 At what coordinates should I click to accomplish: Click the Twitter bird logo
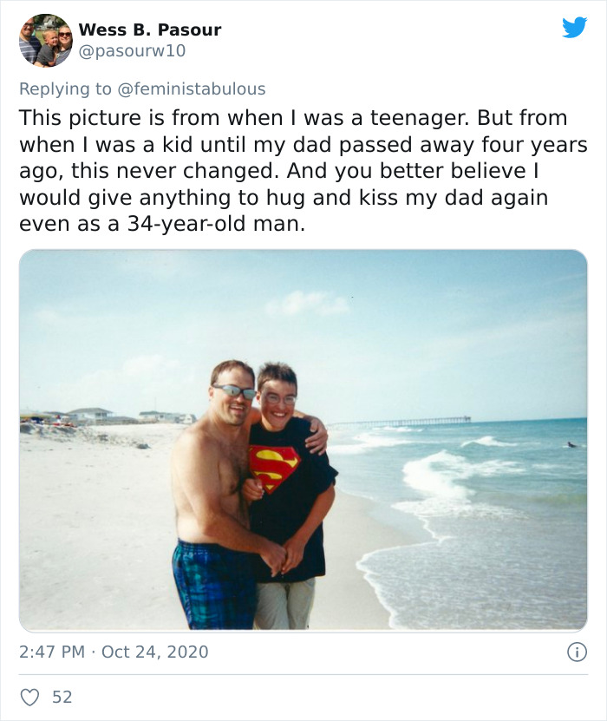pos(574,28)
